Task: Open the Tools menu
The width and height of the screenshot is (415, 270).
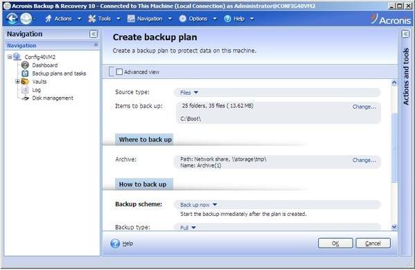Action: tap(105, 19)
